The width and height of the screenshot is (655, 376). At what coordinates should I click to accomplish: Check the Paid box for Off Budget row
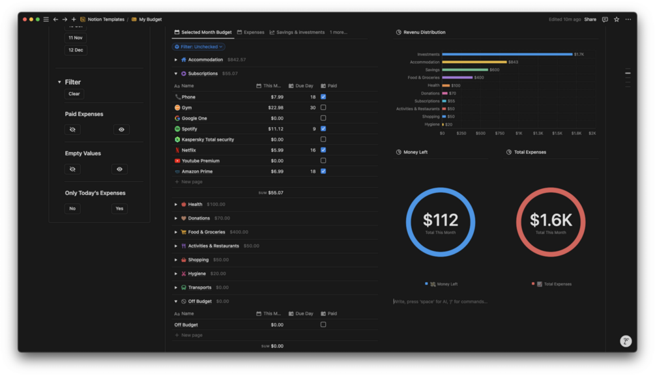pos(323,325)
